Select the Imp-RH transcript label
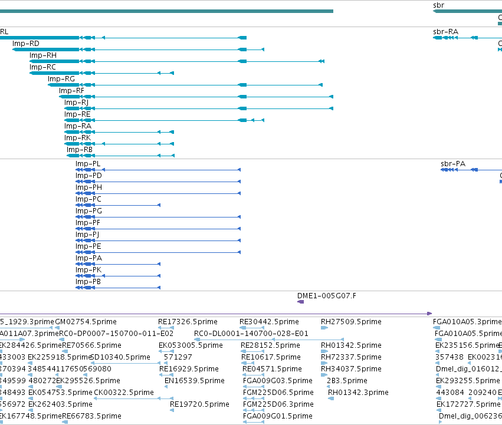The height and width of the screenshot is (425, 502). [43, 55]
